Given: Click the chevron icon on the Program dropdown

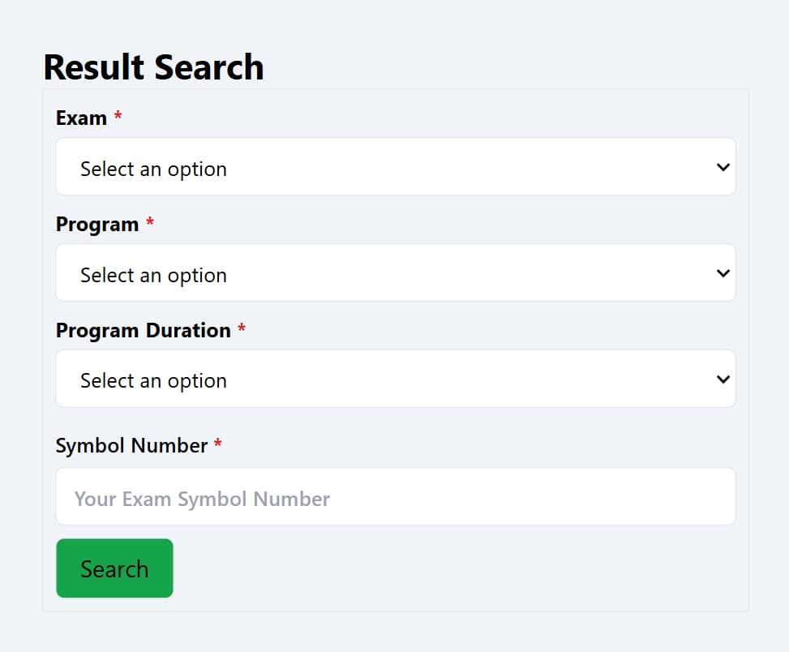Looking at the screenshot, I should pyautogui.click(x=722, y=272).
